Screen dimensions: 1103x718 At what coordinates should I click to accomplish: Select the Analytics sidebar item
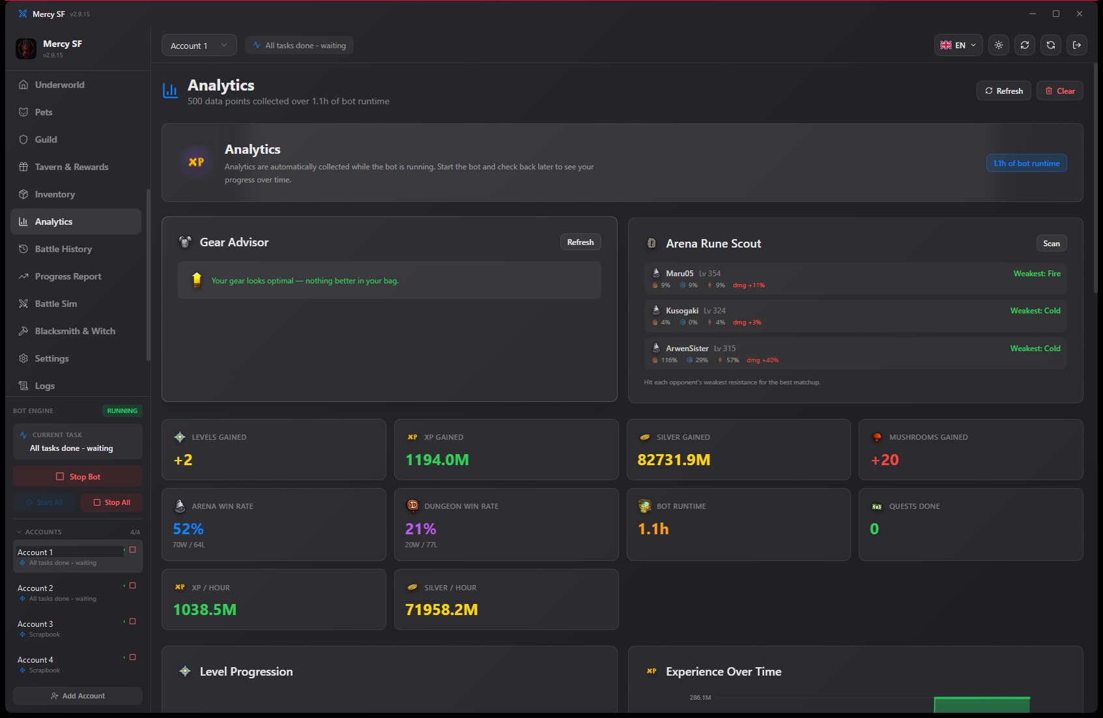click(x=76, y=222)
